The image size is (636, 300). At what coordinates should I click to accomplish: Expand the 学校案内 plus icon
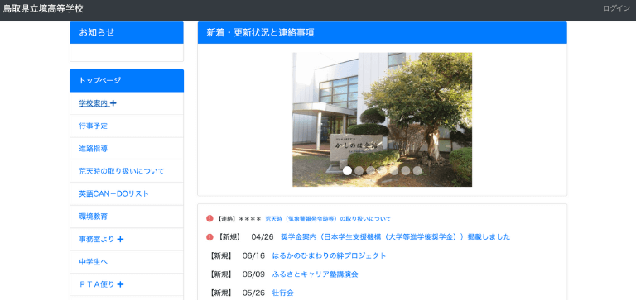[x=113, y=103]
